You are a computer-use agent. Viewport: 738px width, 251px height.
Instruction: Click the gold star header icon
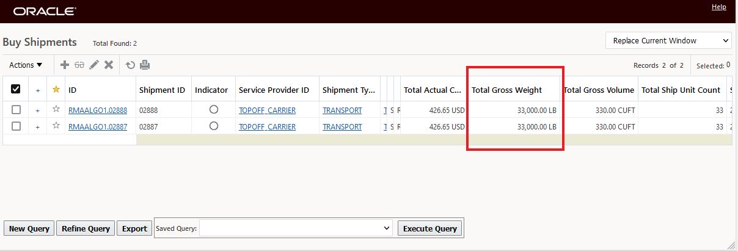click(56, 90)
